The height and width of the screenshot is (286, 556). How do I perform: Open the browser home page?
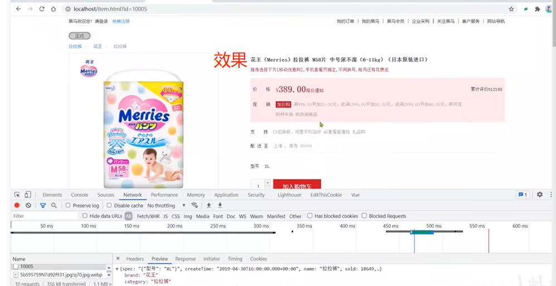coord(53,9)
